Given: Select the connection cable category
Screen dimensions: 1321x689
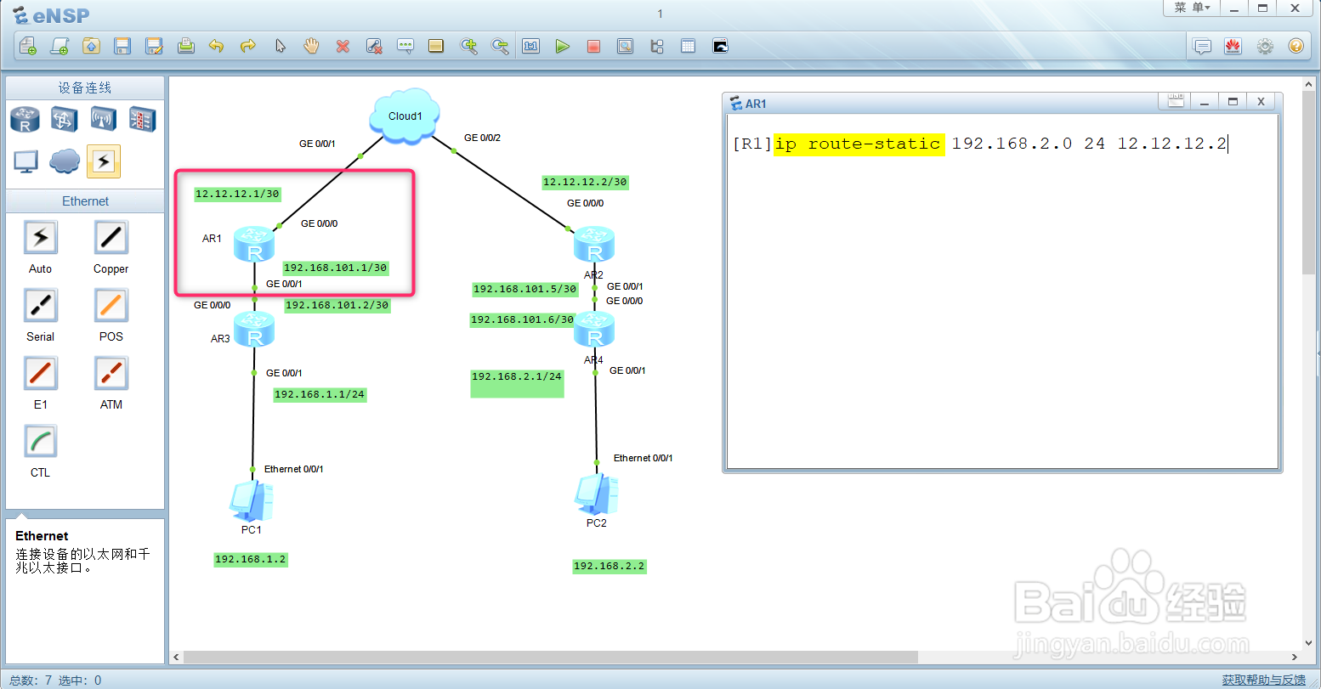Looking at the screenshot, I should (x=104, y=161).
